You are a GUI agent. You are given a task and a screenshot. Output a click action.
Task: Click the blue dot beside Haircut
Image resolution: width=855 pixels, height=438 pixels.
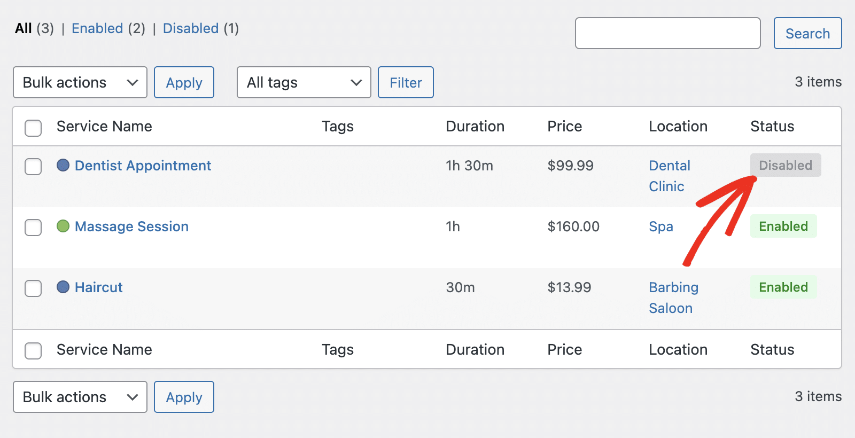pos(63,287)
